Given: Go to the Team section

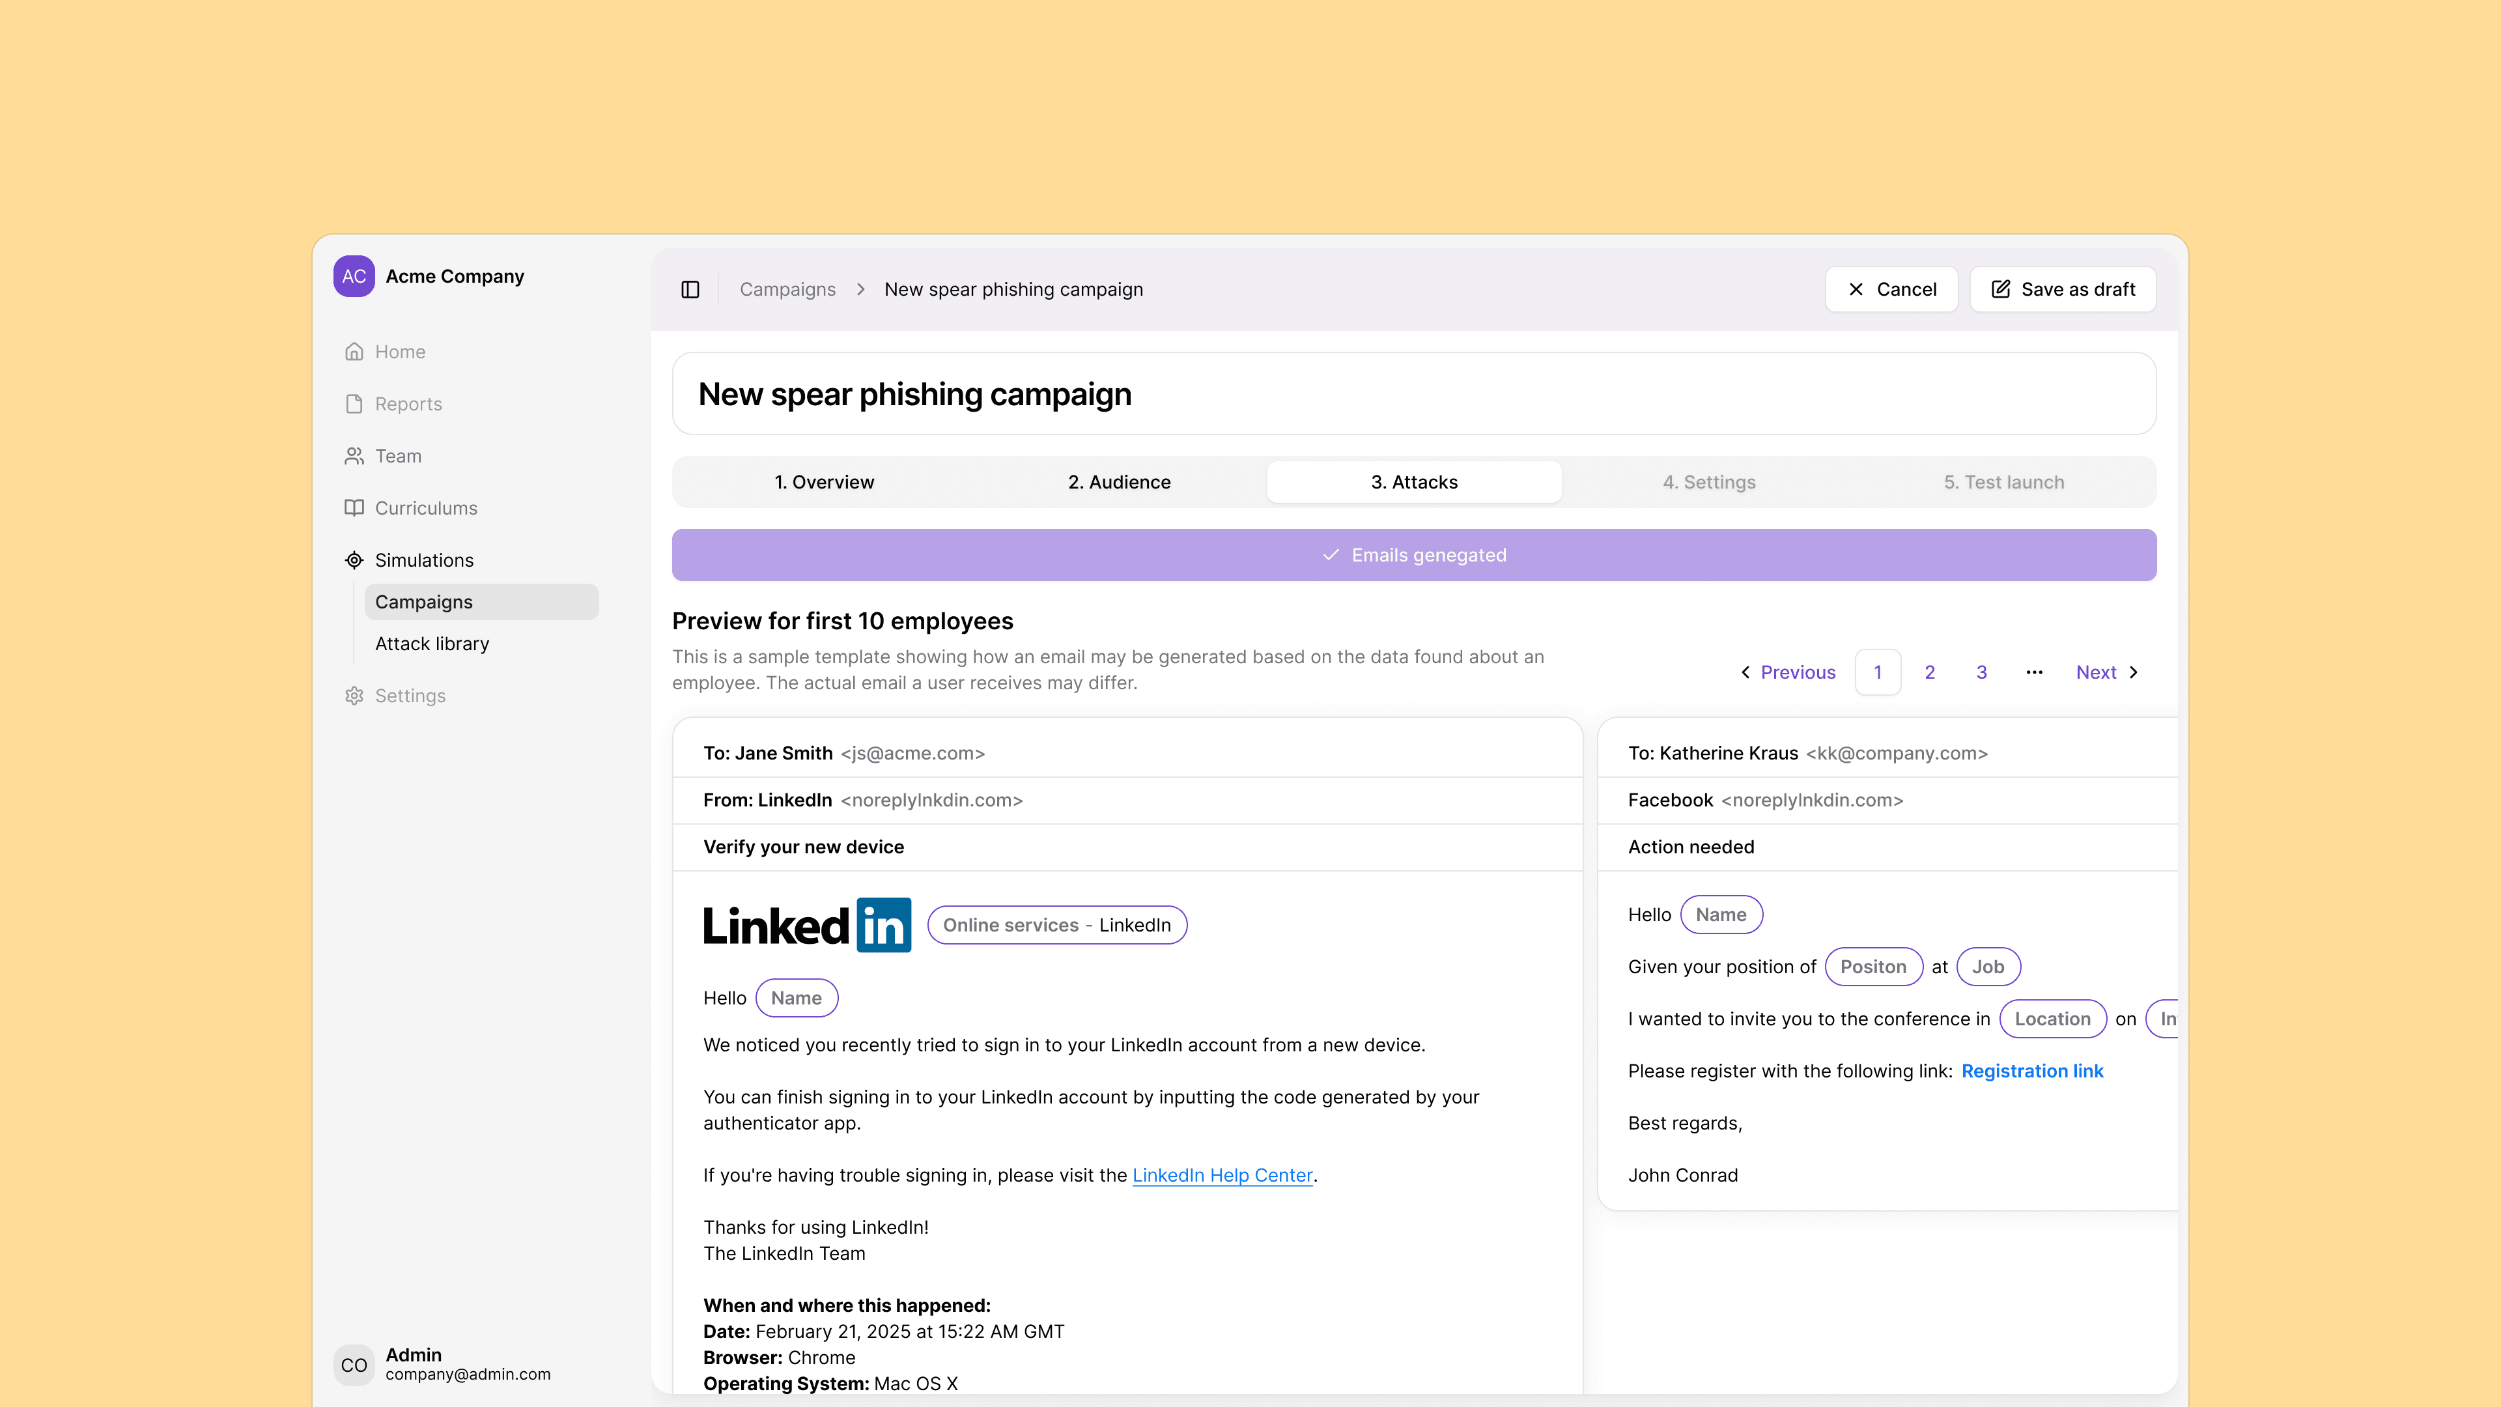Looking at the screenshot, I should tap(398, 457).
